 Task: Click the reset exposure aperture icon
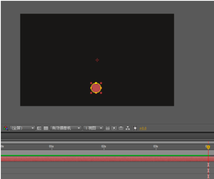pos(135,128)
